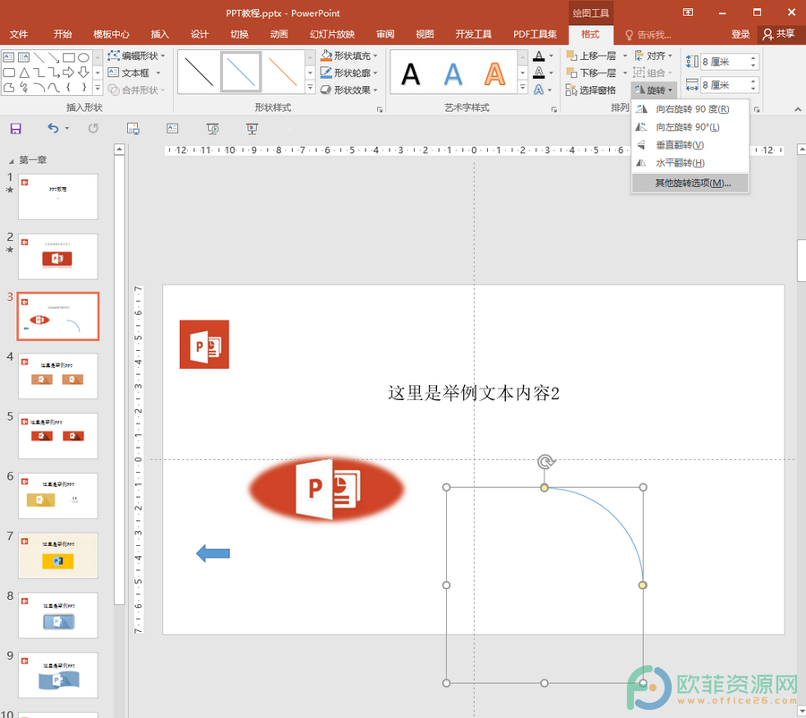This screenshot has height=718, width=806.
Task: Pick the elbow connector shape
Action: (39, 73)
